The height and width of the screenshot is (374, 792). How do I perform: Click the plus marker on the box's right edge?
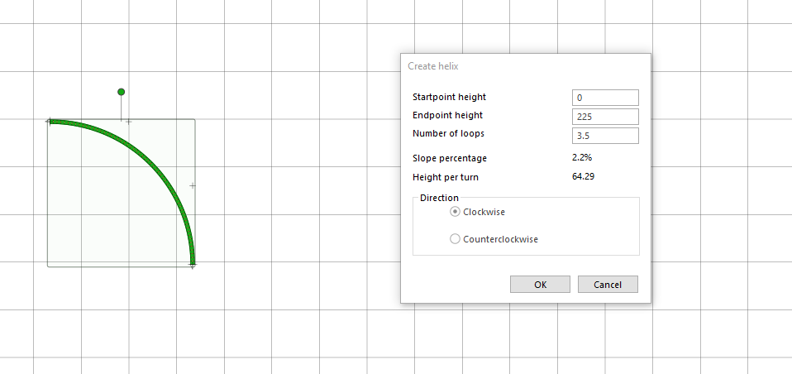click(x=193, y=186)
